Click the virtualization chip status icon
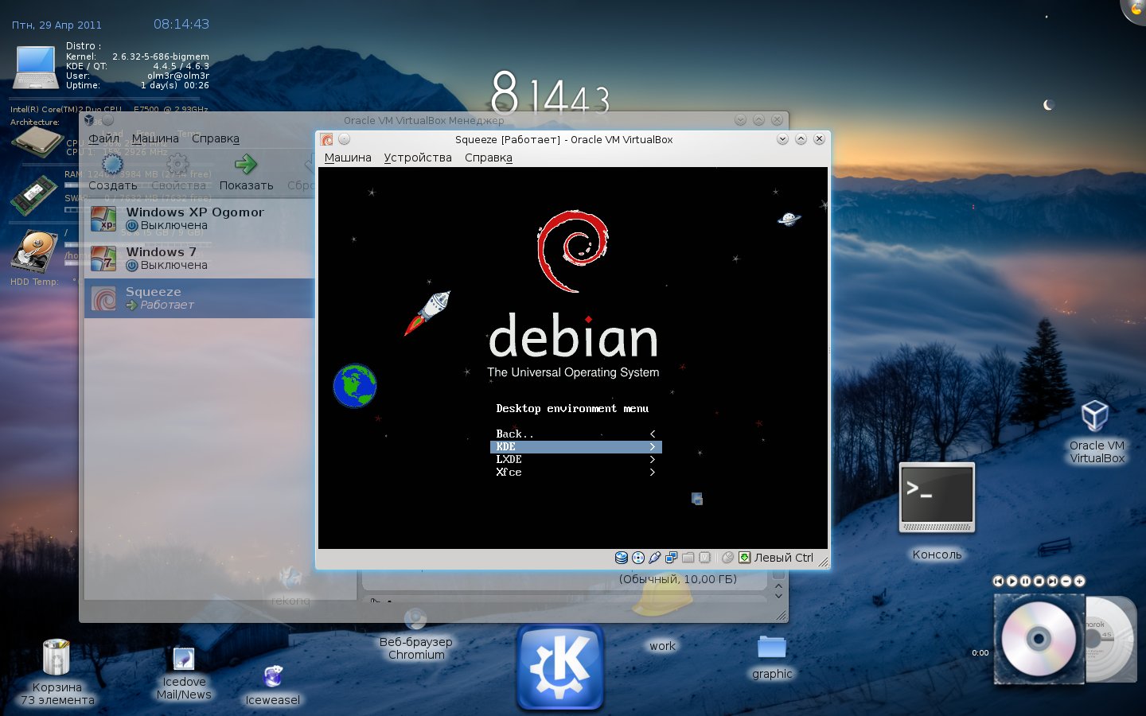 (x=705, y=558)
